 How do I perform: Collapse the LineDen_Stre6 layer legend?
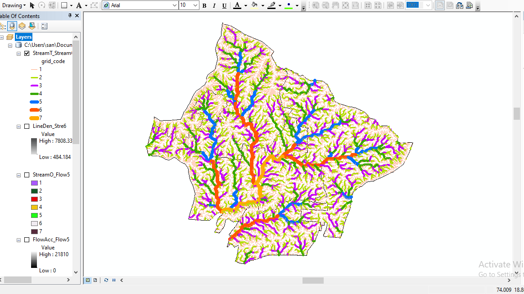tap(19, 127)
